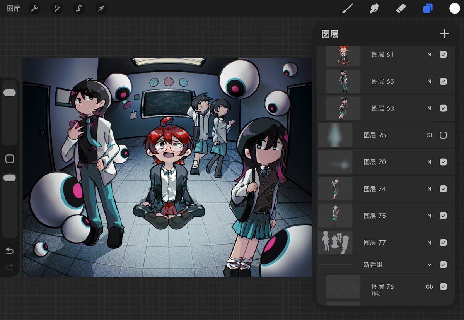The image size is (464, 320).
Task: Hide layer 图层 76
Action: [443, 287]
